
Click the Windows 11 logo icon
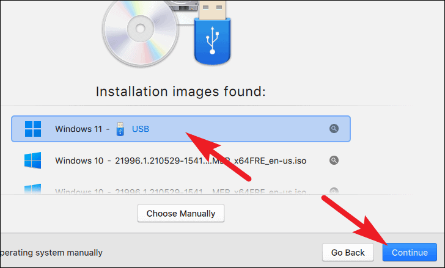pos(33,129)
